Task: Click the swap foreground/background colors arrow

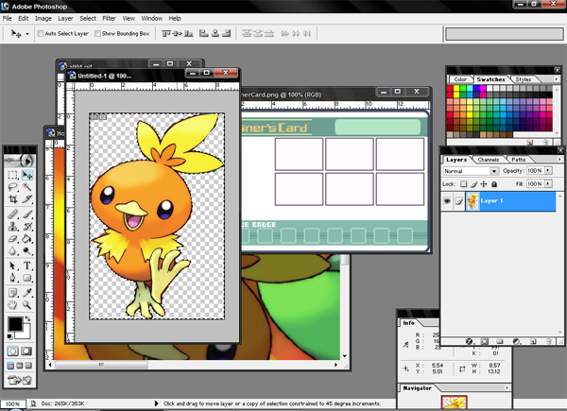Action: [x=27, y=318]
